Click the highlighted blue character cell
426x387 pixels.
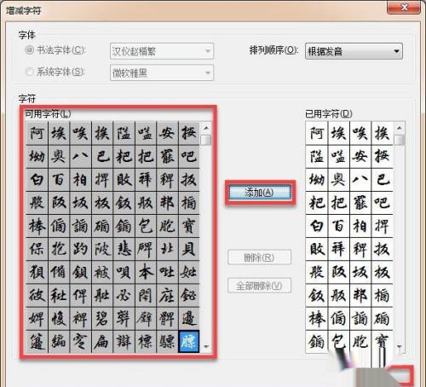pos(189,342)
